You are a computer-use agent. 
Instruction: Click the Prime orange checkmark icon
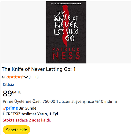[x=4, y=109]
